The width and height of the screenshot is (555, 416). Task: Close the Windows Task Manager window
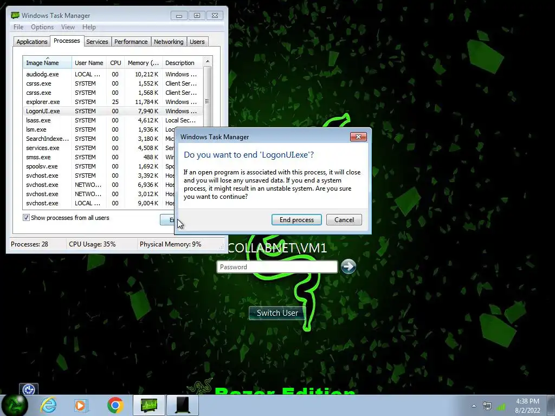click(215, 16)
